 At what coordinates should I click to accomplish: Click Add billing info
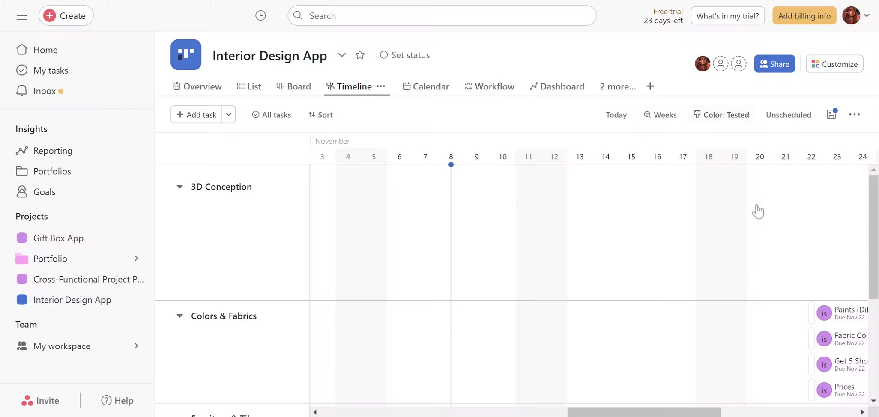(804, 16)
